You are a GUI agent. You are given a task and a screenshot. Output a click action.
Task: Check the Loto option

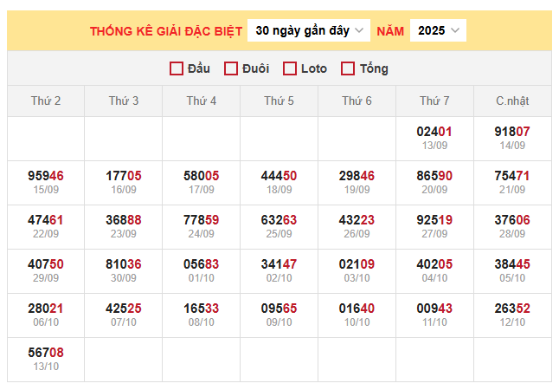pos(290,68)
